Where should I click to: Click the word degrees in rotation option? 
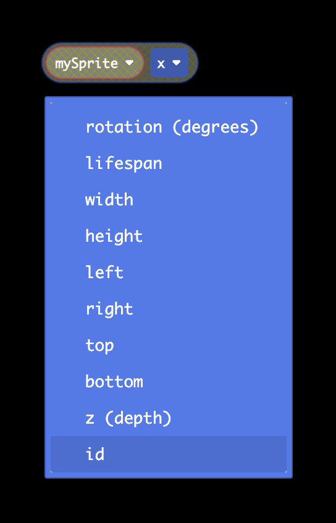pyautogui.click(x=216, y=128)
